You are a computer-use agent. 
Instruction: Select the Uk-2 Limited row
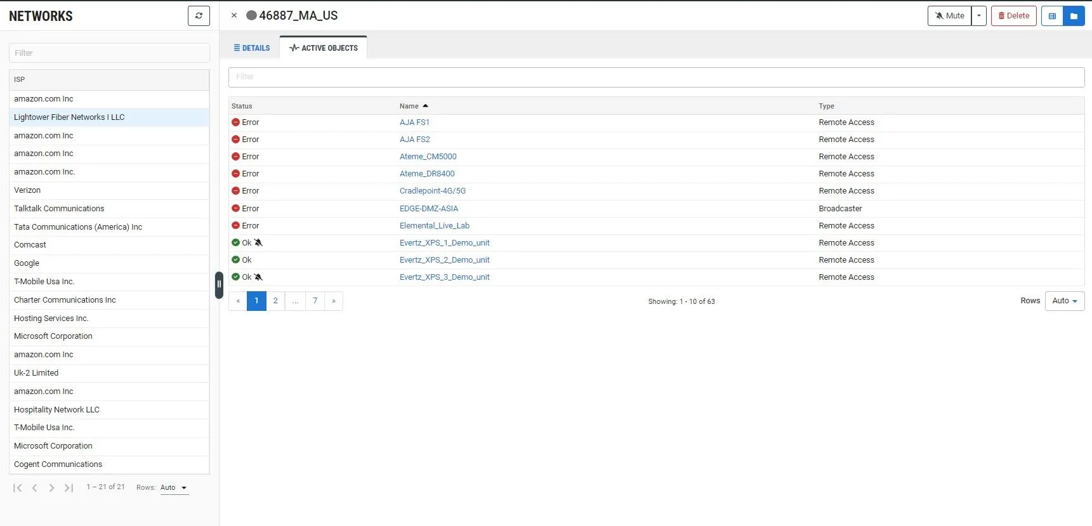point(109,373)
